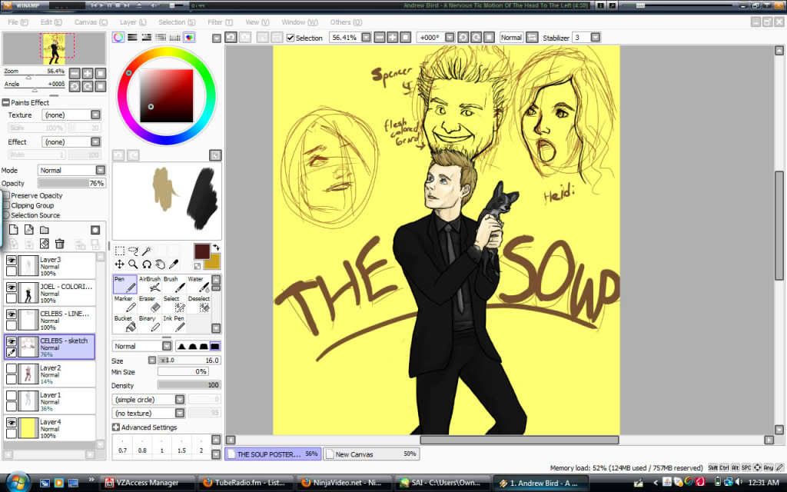Click the horizontal canvas scrollbar
787x492 pixels.
point(519,440)
